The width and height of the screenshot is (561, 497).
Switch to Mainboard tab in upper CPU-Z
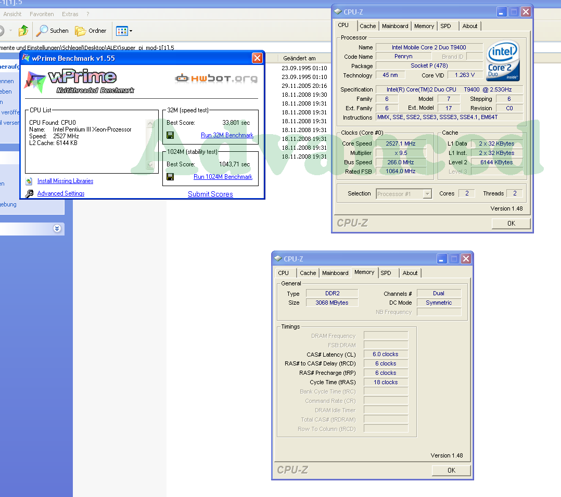395,26
